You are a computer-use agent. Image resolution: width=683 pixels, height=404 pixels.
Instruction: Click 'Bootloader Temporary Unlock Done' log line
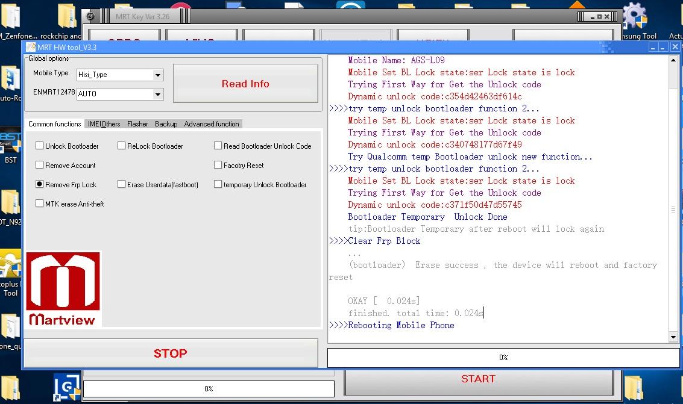[428, 217]
